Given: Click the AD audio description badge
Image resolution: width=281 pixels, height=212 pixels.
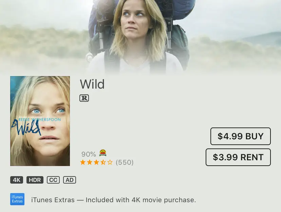Looking at the screenshot, I should coord(70,180).
